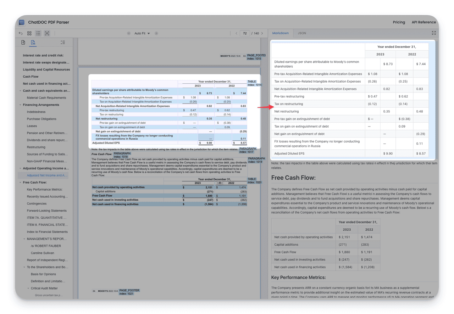Toggle the outline list panel
This screenshot has height=314, width=454.
coord(38,33)
